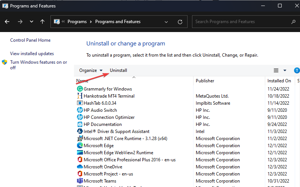The height and width of the screenshot is (187, 300).
Task: Open the recent locations chevron
Action: click(31, 22)
